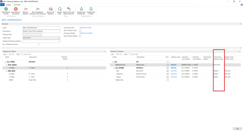Click the Remove Relation icon
Image resolution: width=243 pixels, height=131 pixels.
click(x=26, y=9)
